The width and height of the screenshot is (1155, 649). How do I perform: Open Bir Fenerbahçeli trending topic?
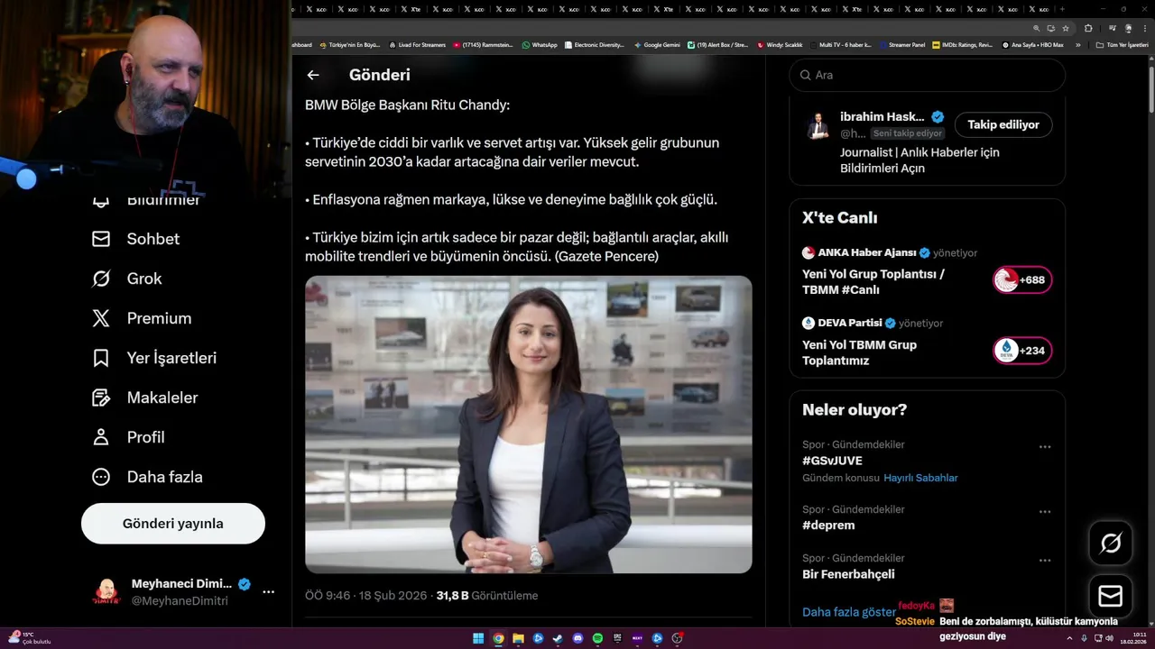coord(848,574)
